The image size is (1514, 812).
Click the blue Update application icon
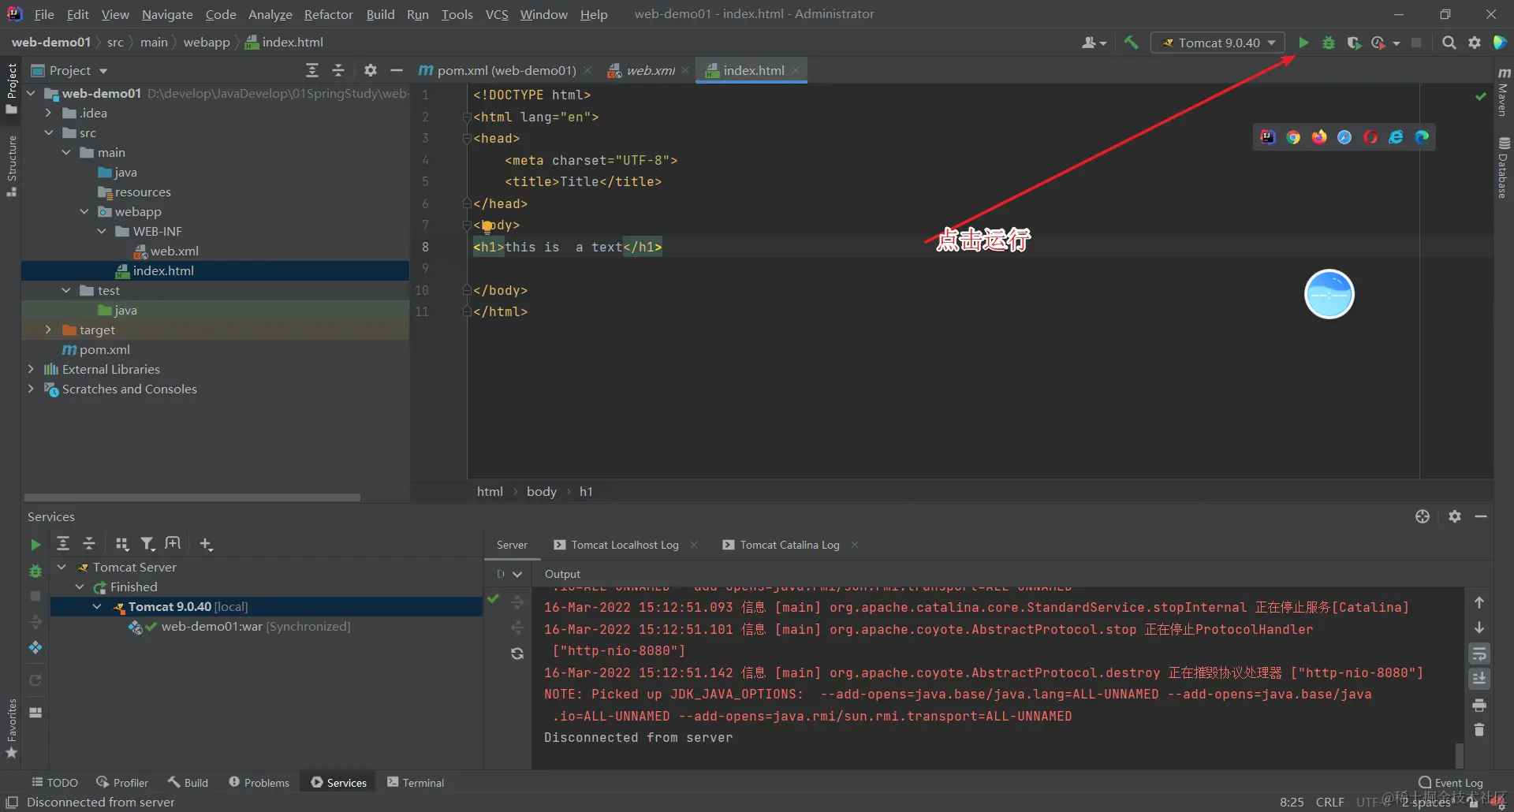[35, 647]
